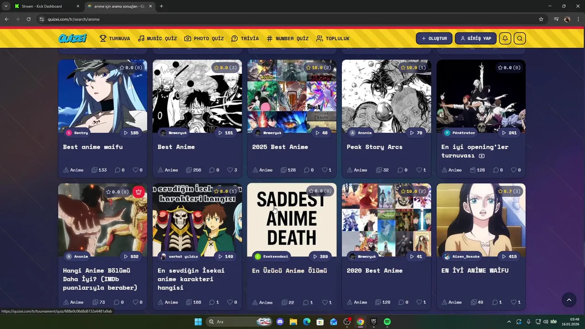Open the Peak Story Arcs title
The height and width of the screenshot is (329, 585).
[x=374, y=147]
